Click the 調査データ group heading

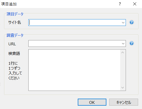click(x=15, y=35)
